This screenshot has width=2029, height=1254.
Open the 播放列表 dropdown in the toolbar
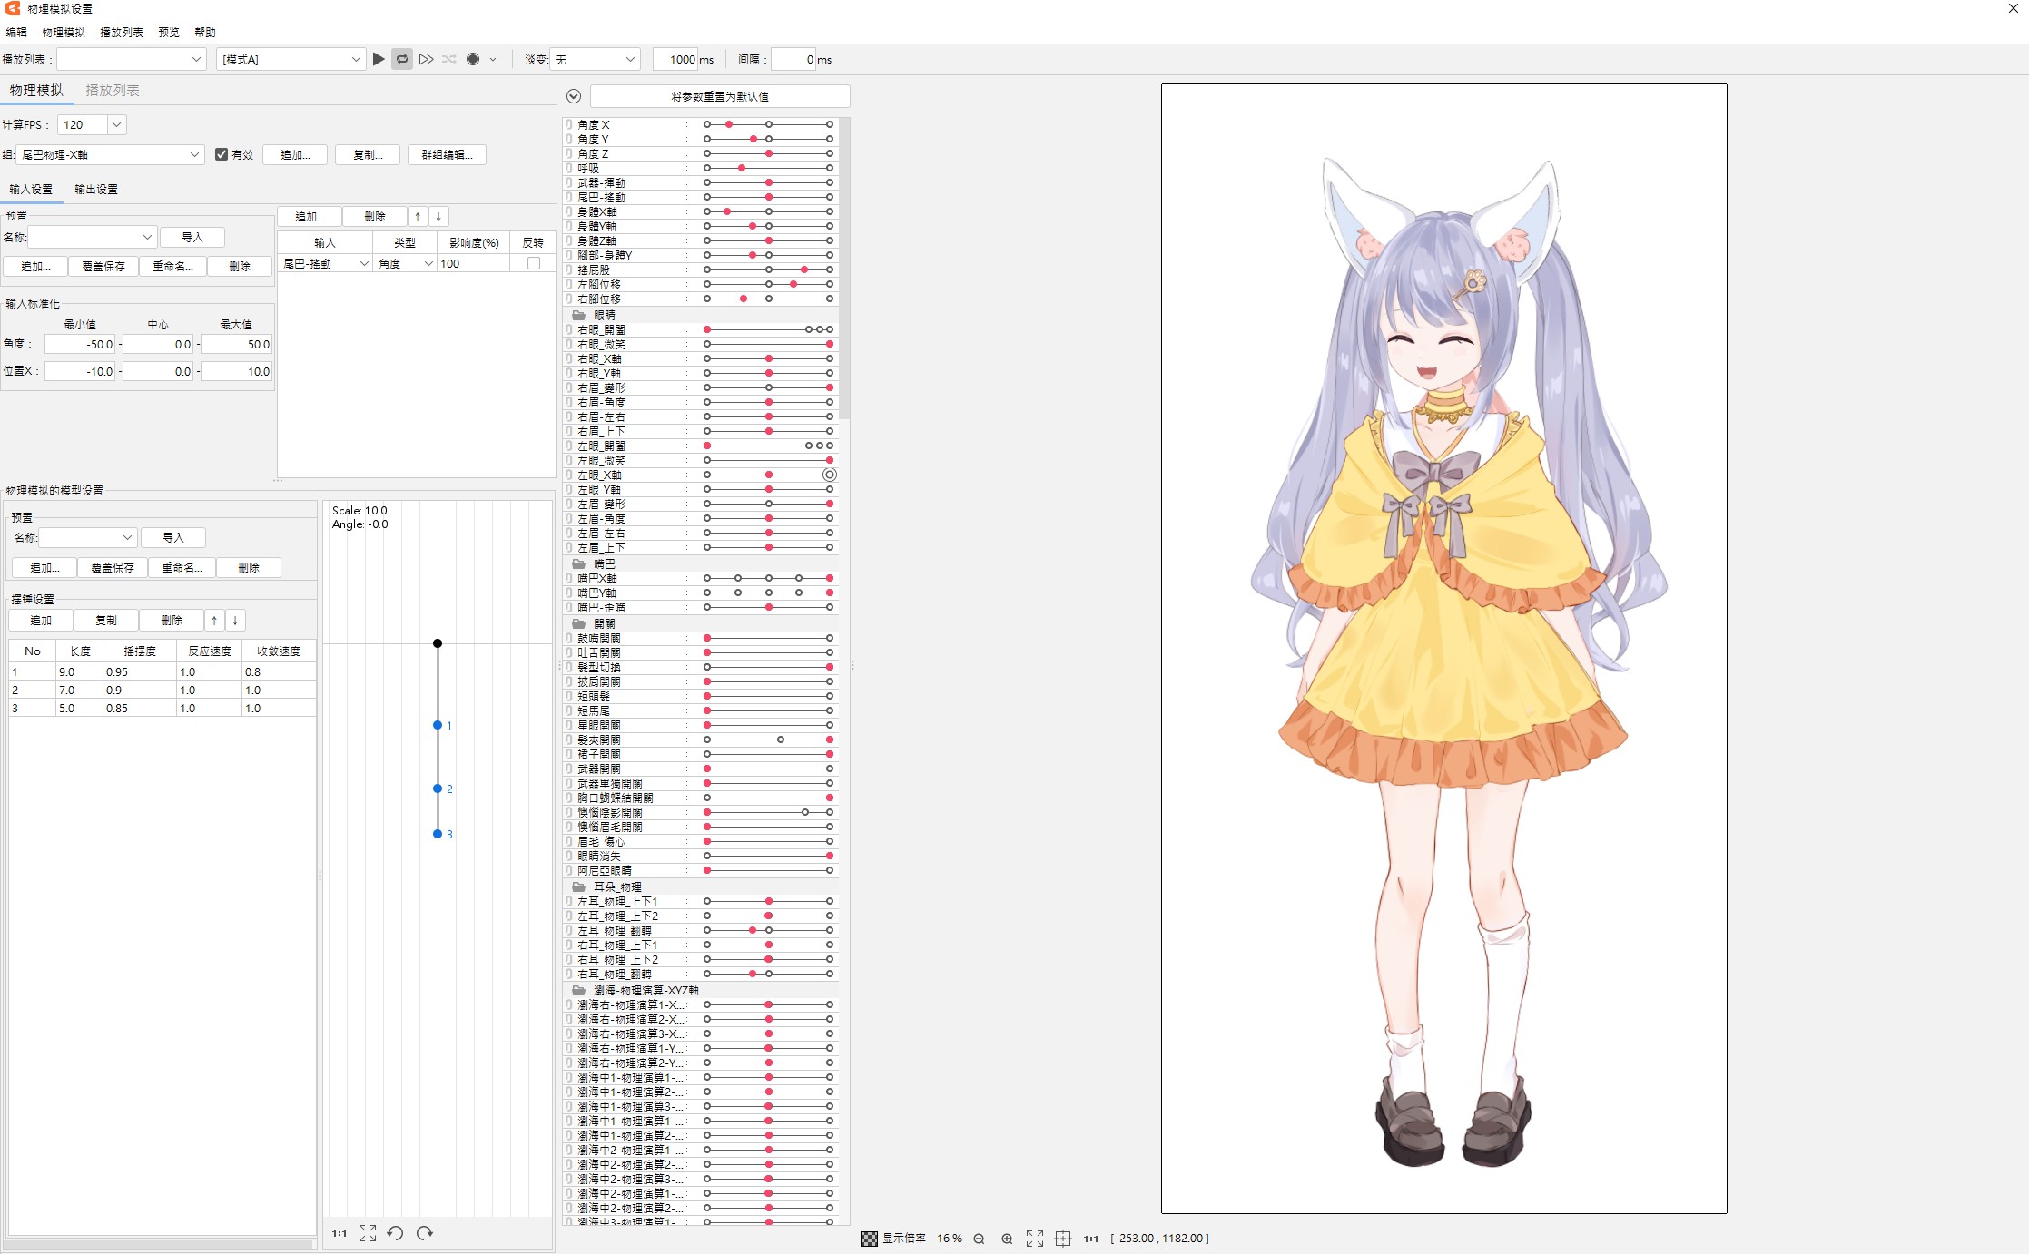132,59
